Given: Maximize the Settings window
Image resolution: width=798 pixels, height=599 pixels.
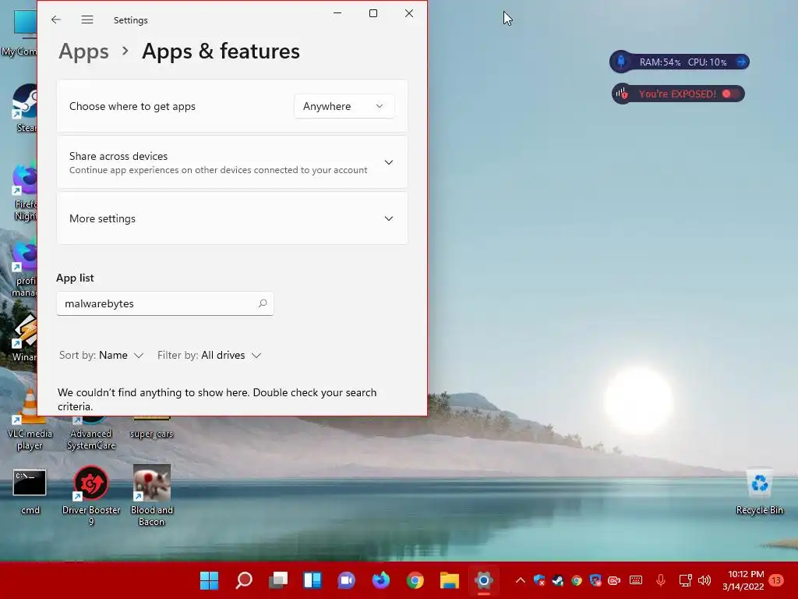Looking at the screenshot, I should pos(373,13).
